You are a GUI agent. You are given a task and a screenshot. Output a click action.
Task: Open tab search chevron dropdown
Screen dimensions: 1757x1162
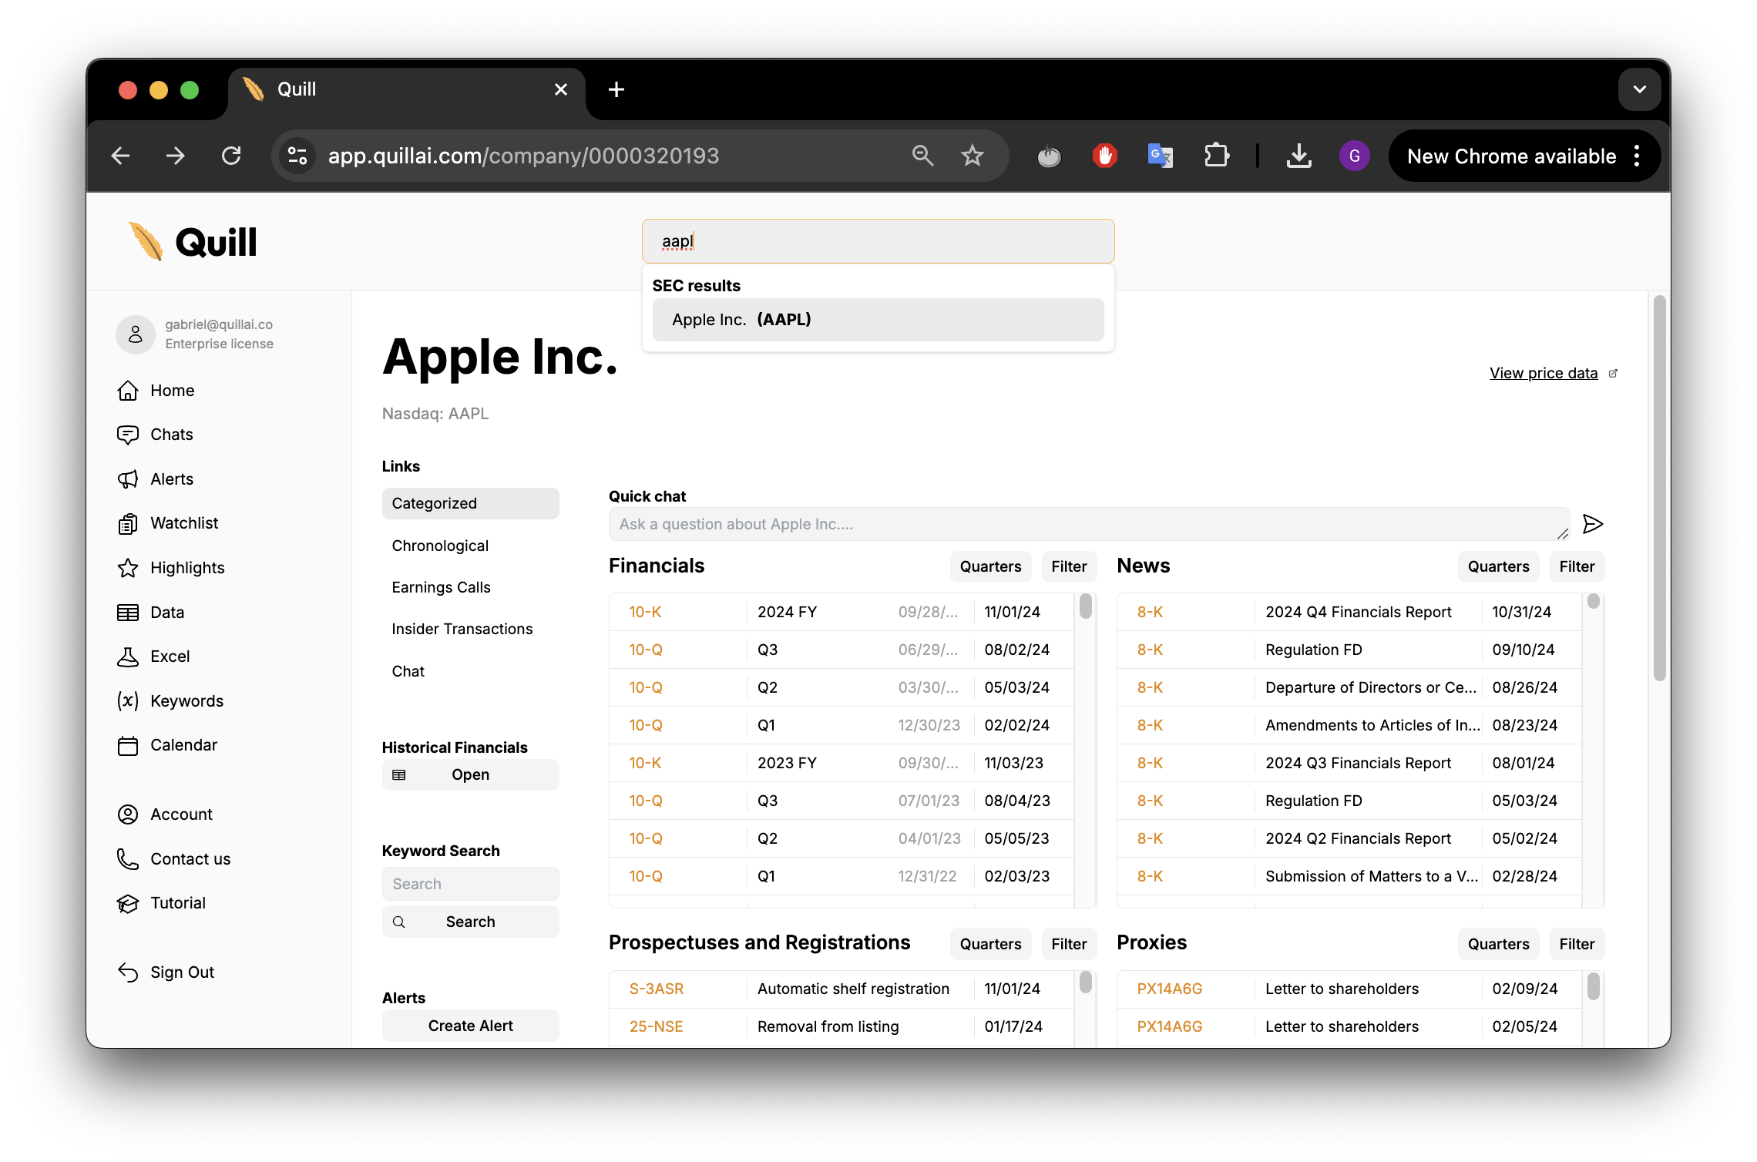coord(1639,89)
